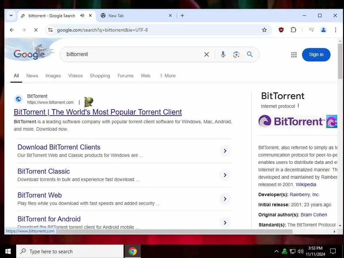Open the network icon in system tray
Viewport: 344px width, 258px height.
(293, 251)
